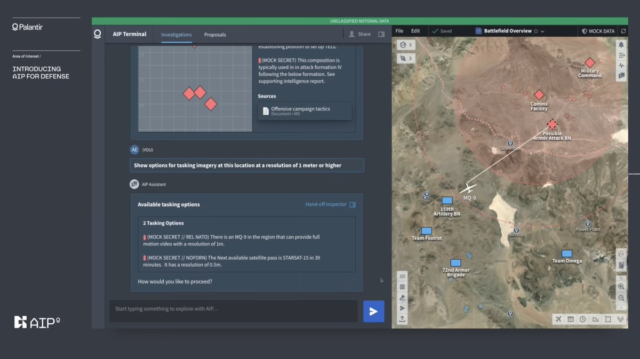This screenshot has width=640, height=359.
Task: Select the Team Foxtrot unit marker
Action: 426,231
